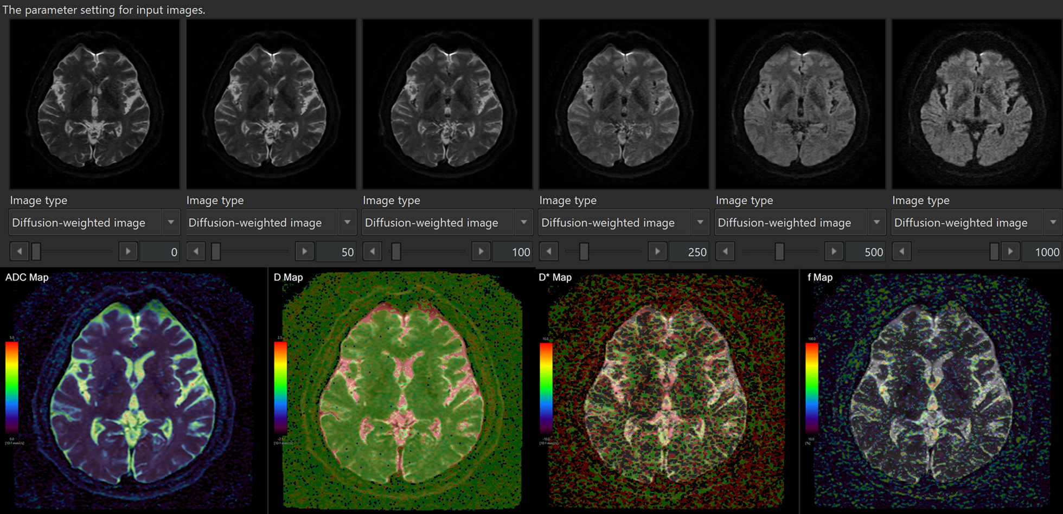
Task: Select the first diffusion-weighted brain thumbnail
Action: 94,104
